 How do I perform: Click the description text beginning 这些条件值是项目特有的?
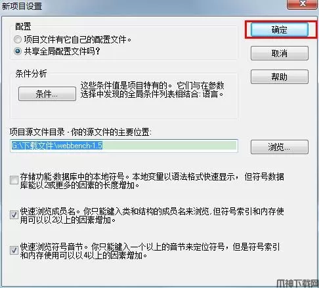(x=152, y=90)
